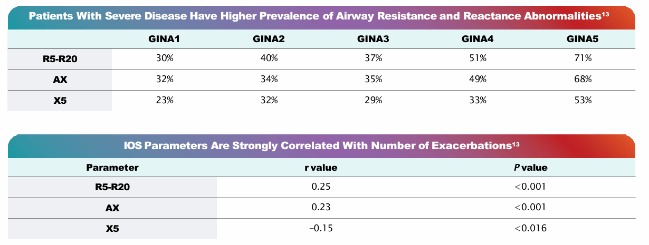Click the R5-R20 row label in prevalence table

coord(60,59)
